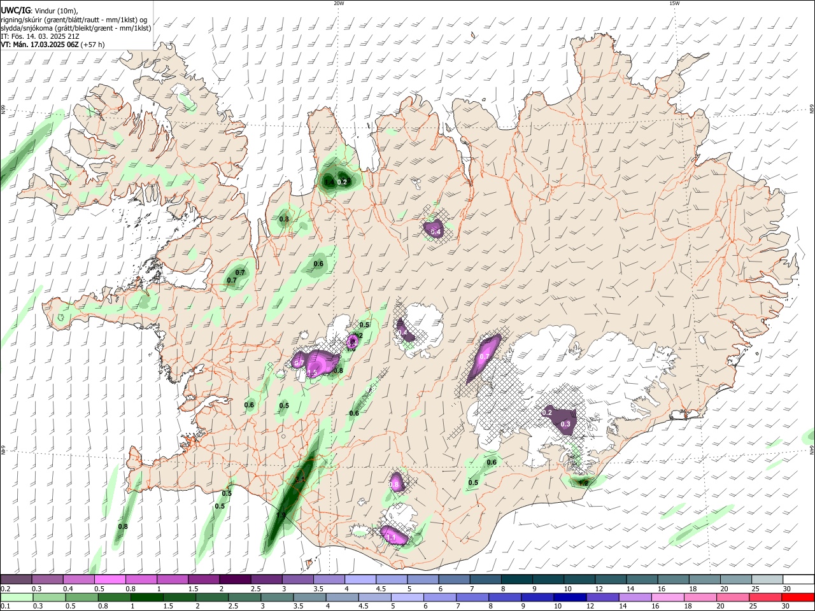Click the 'VT: Mán. 17.03.2025 06Z (+57 h)' valid time

pos(53,45)
